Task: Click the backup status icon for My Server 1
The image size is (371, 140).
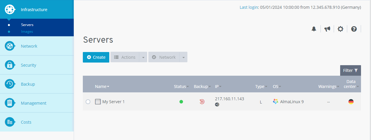Action: pyautogui.click(x=202, y=102)
